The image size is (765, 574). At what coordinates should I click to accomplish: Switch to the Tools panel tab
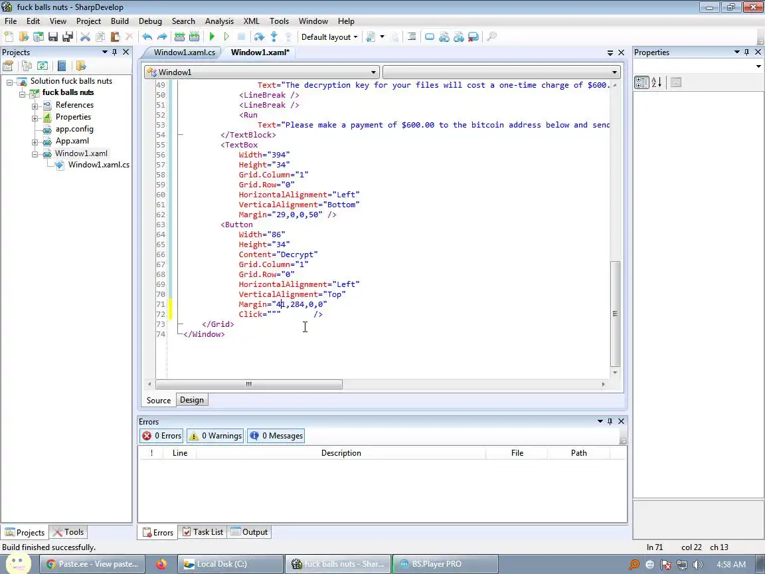(x=69, y=532)
